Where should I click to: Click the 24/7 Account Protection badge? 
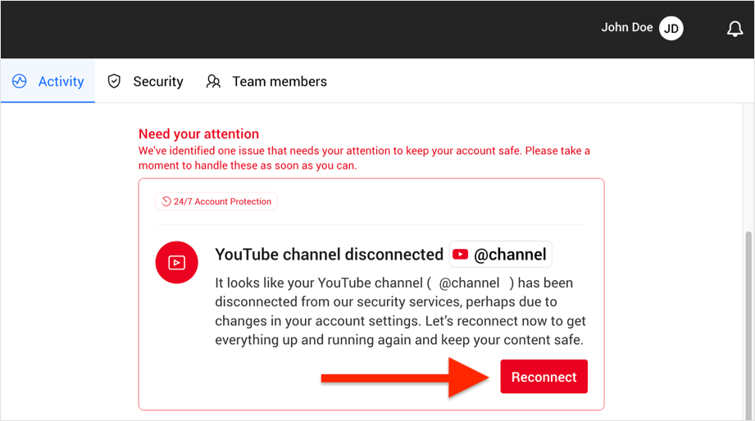pos(216,201)
